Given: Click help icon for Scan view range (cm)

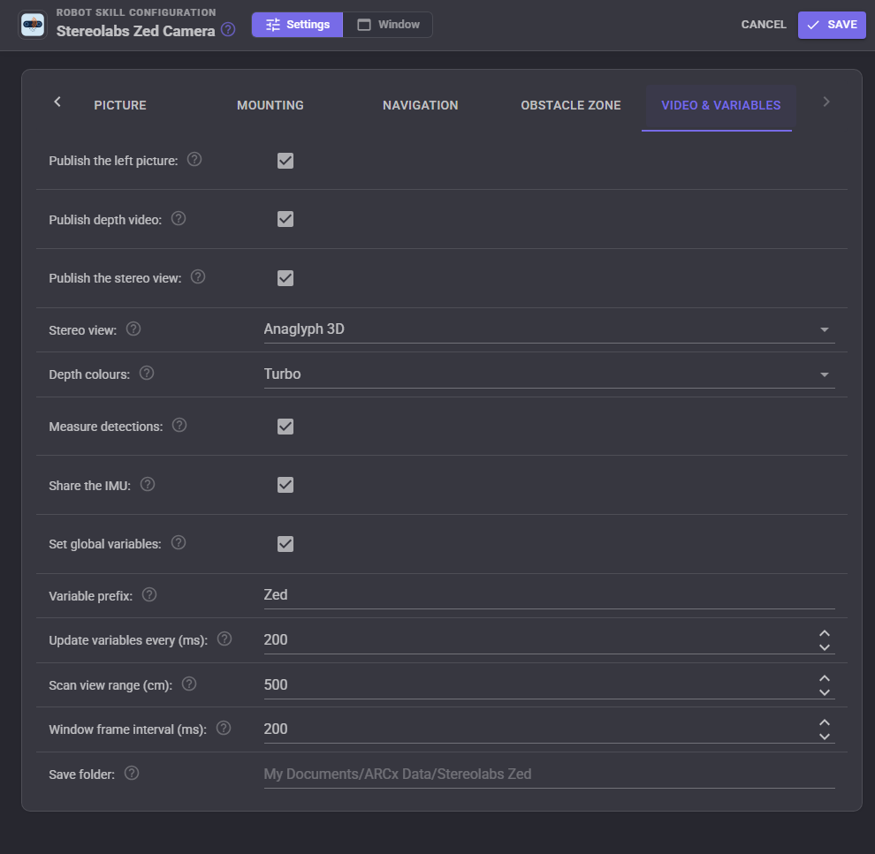Looking at the screenshot, I should coord(189,684).
